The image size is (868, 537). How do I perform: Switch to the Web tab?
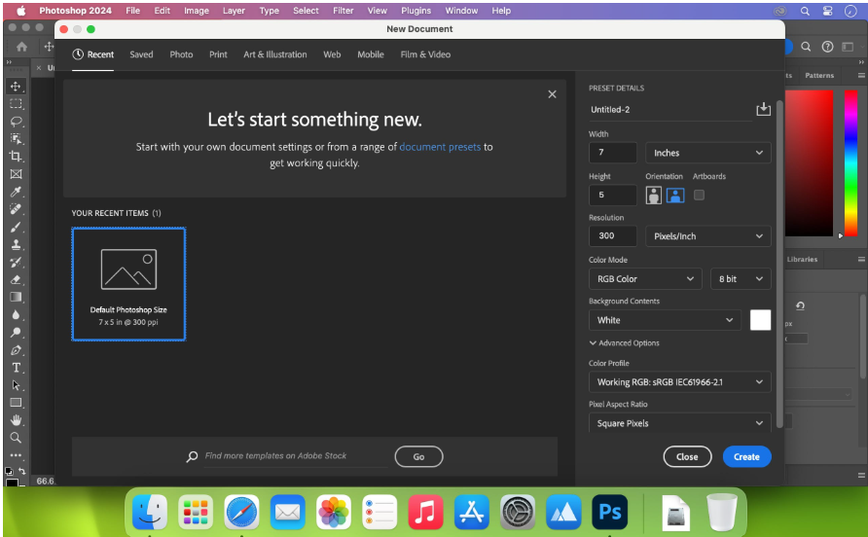pos(332,54)
